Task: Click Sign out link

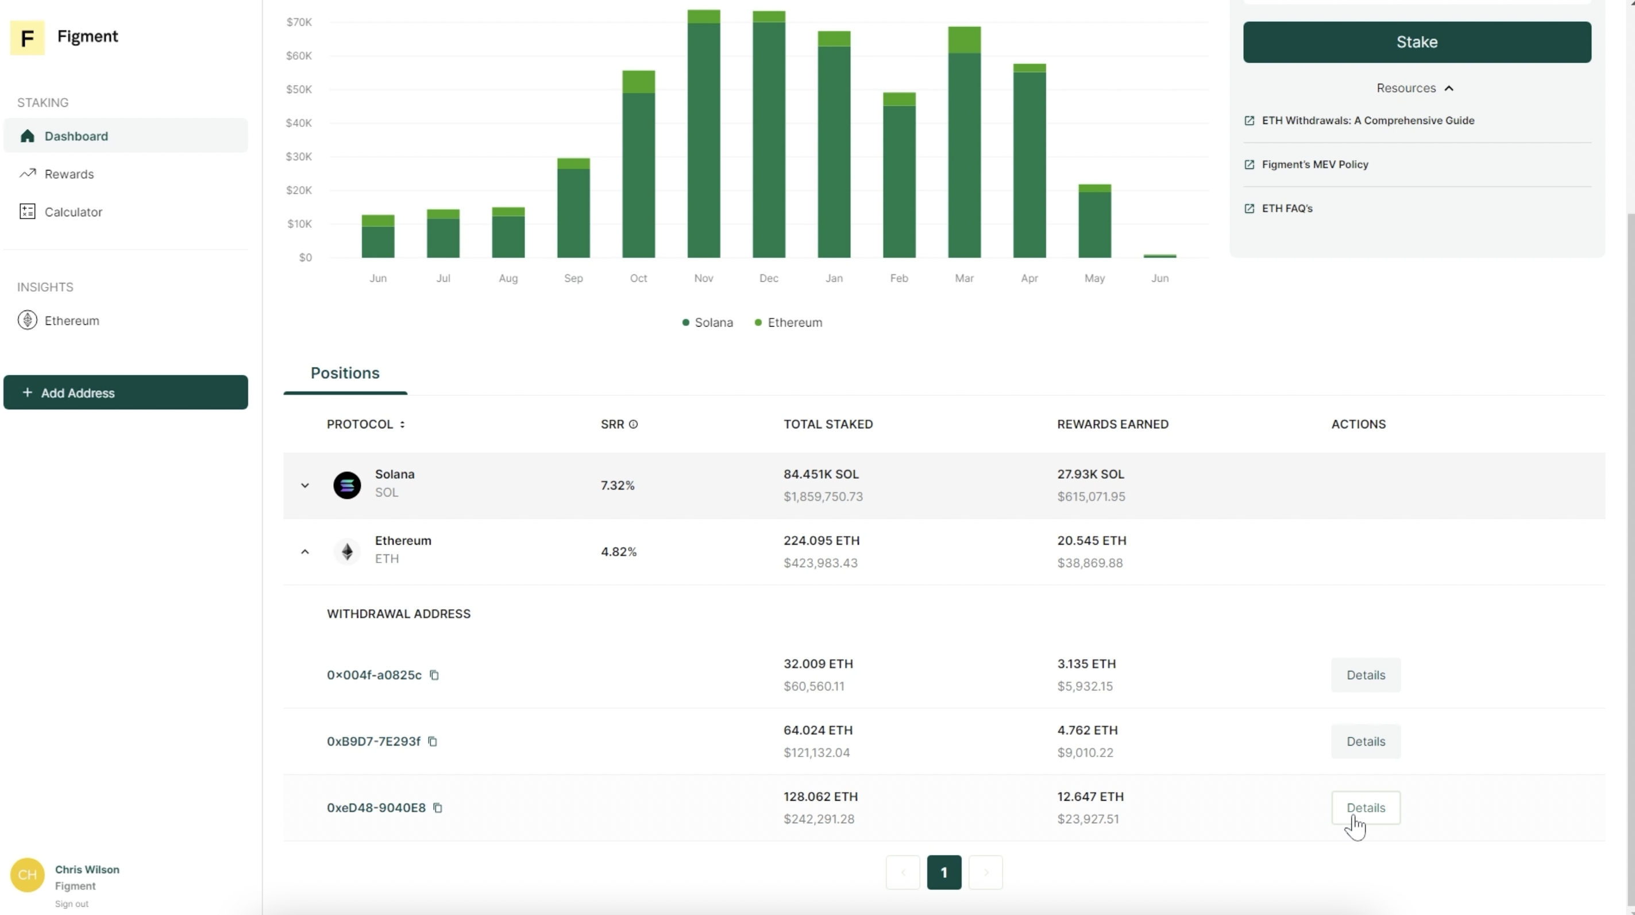Action: click(x=72, y=904)
